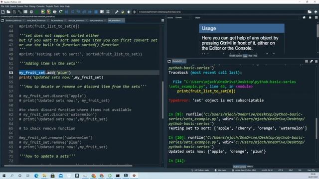
Task: Click the editor vertical scrollbar
Action: 162,100
